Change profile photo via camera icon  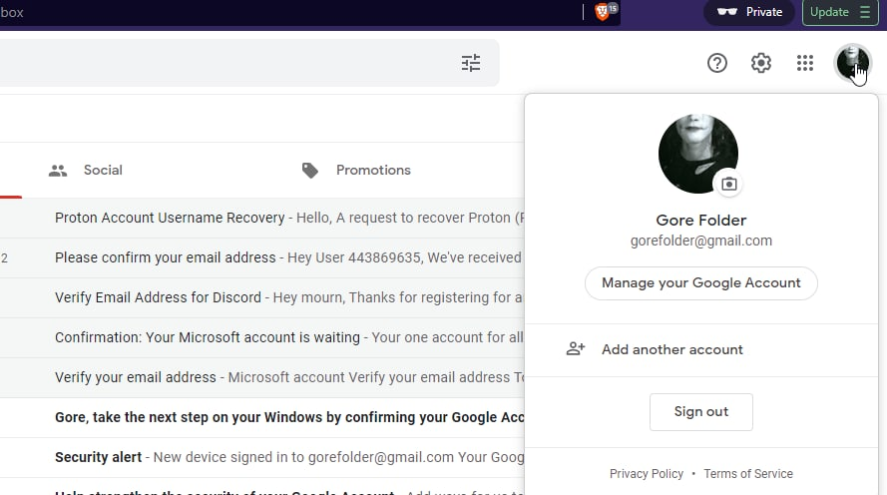[x=729, y=184]
